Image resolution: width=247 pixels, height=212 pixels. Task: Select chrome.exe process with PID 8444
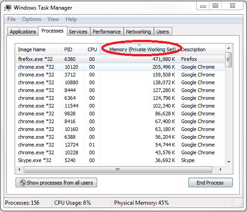[x=120, y=90]
